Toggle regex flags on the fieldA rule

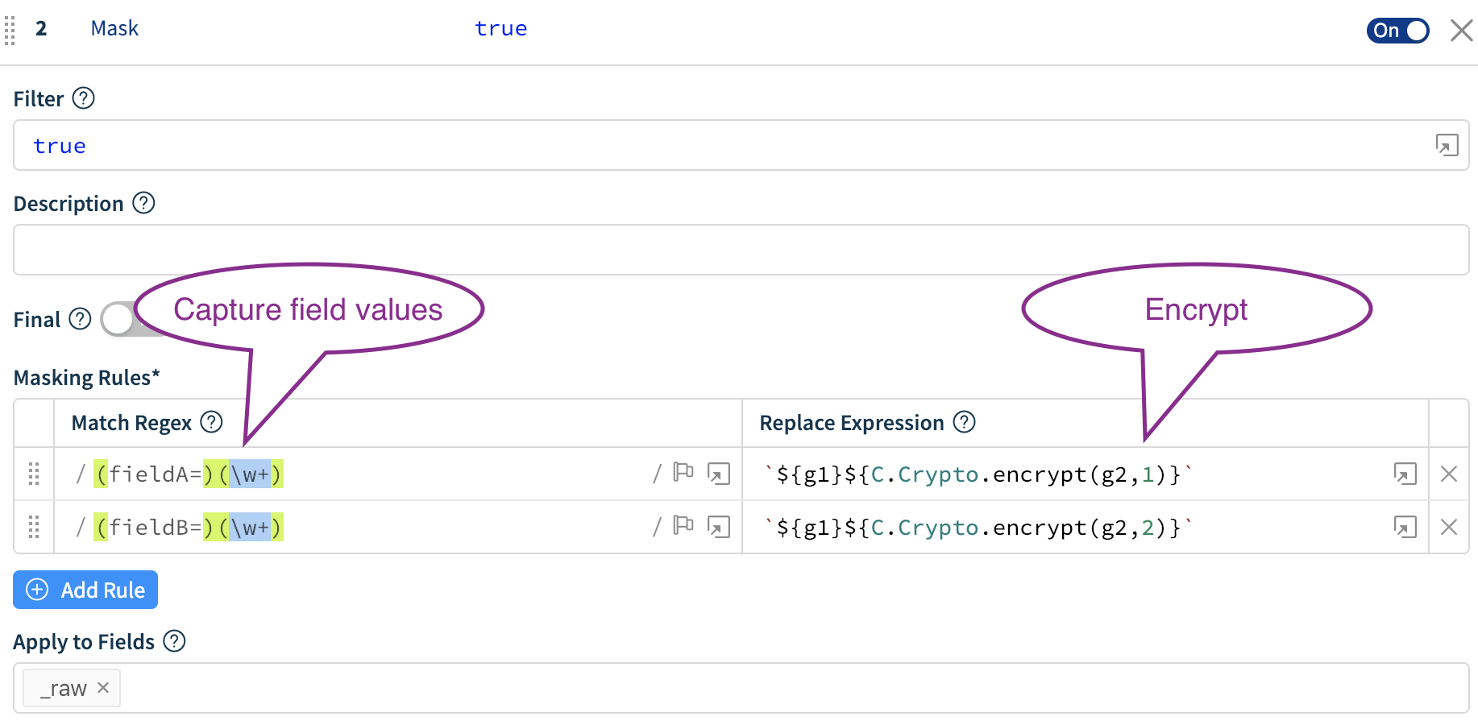(683, 474)
